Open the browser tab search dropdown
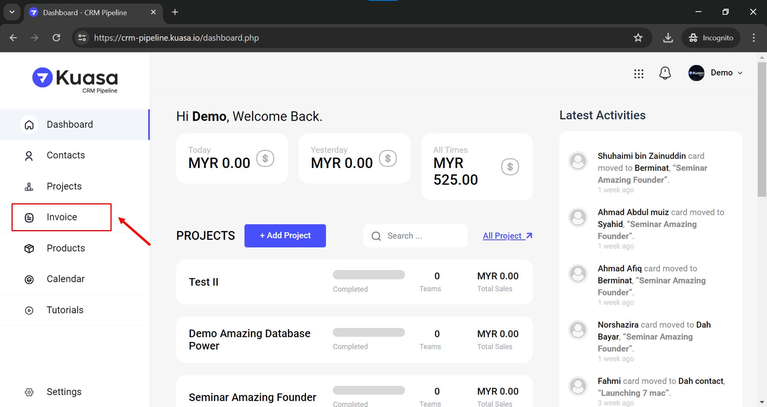 click(x=12, y=12)
